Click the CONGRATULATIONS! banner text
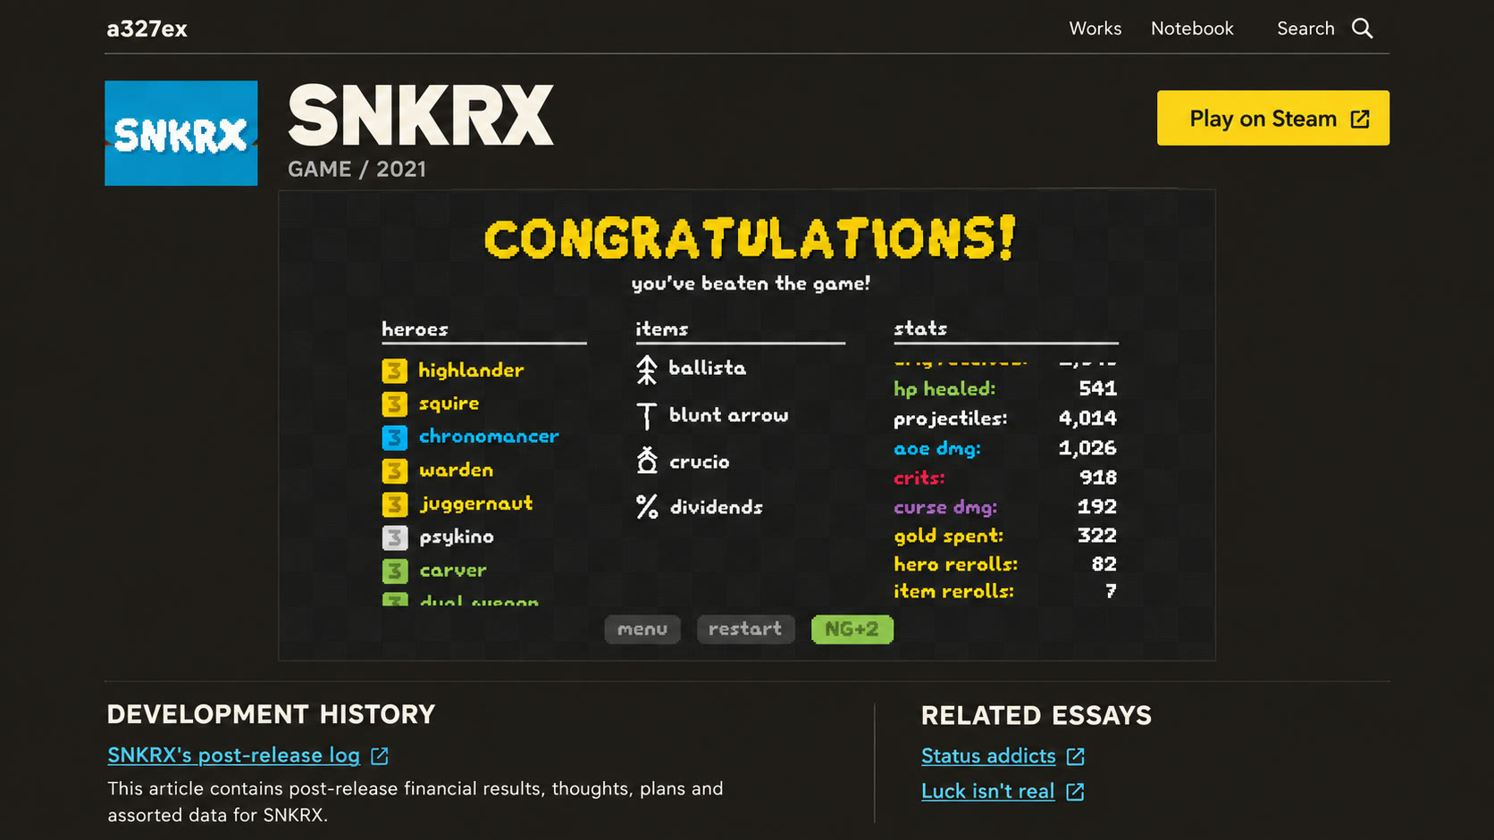1494x840 pixels. (750, 237)
